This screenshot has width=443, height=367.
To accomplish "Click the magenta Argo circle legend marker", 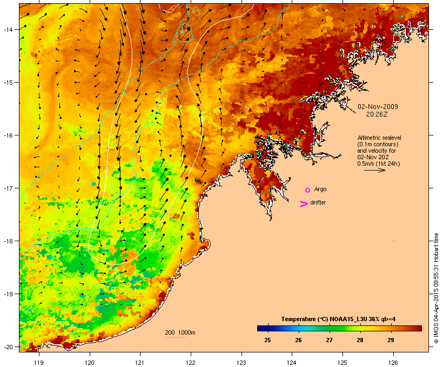I will pyautogui.click(x=308, y=190).
